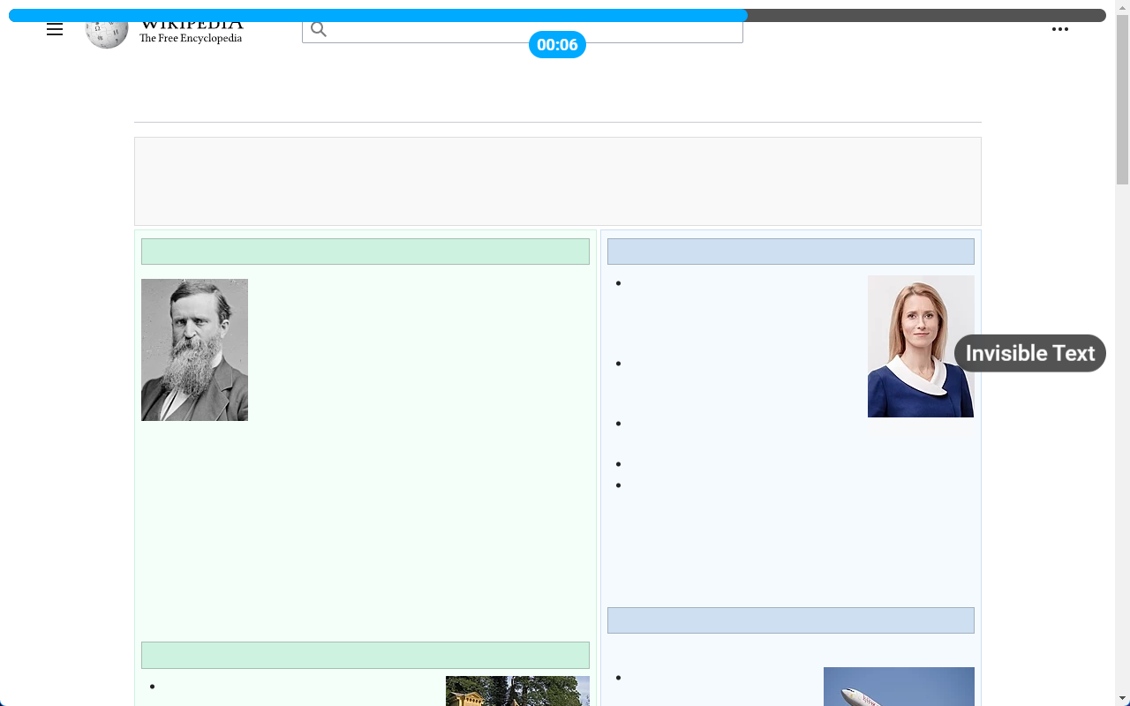This screenshot has width=1130, height=706.
Task: Click the Invisible Text badge
Action: click(x=1029, y=353)
